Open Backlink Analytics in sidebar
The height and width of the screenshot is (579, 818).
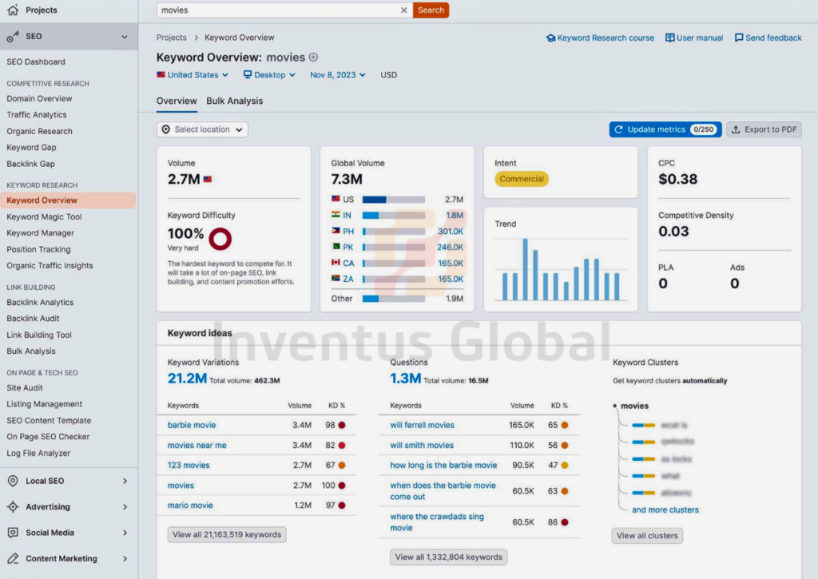(40, 302)
